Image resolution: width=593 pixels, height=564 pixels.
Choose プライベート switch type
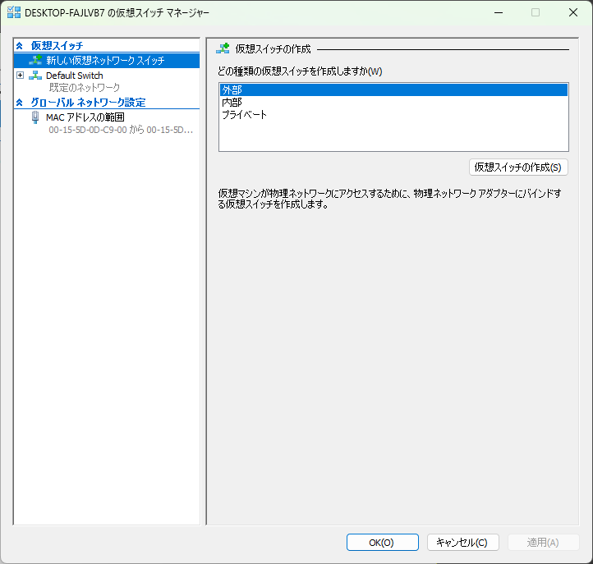(x=393, y=115)
